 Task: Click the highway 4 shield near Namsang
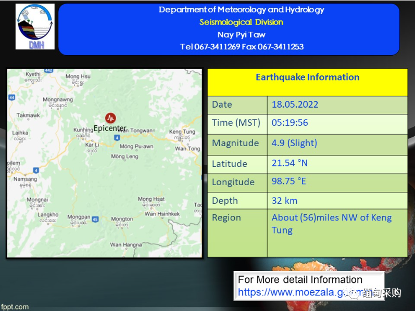click(x=36, y=170)
